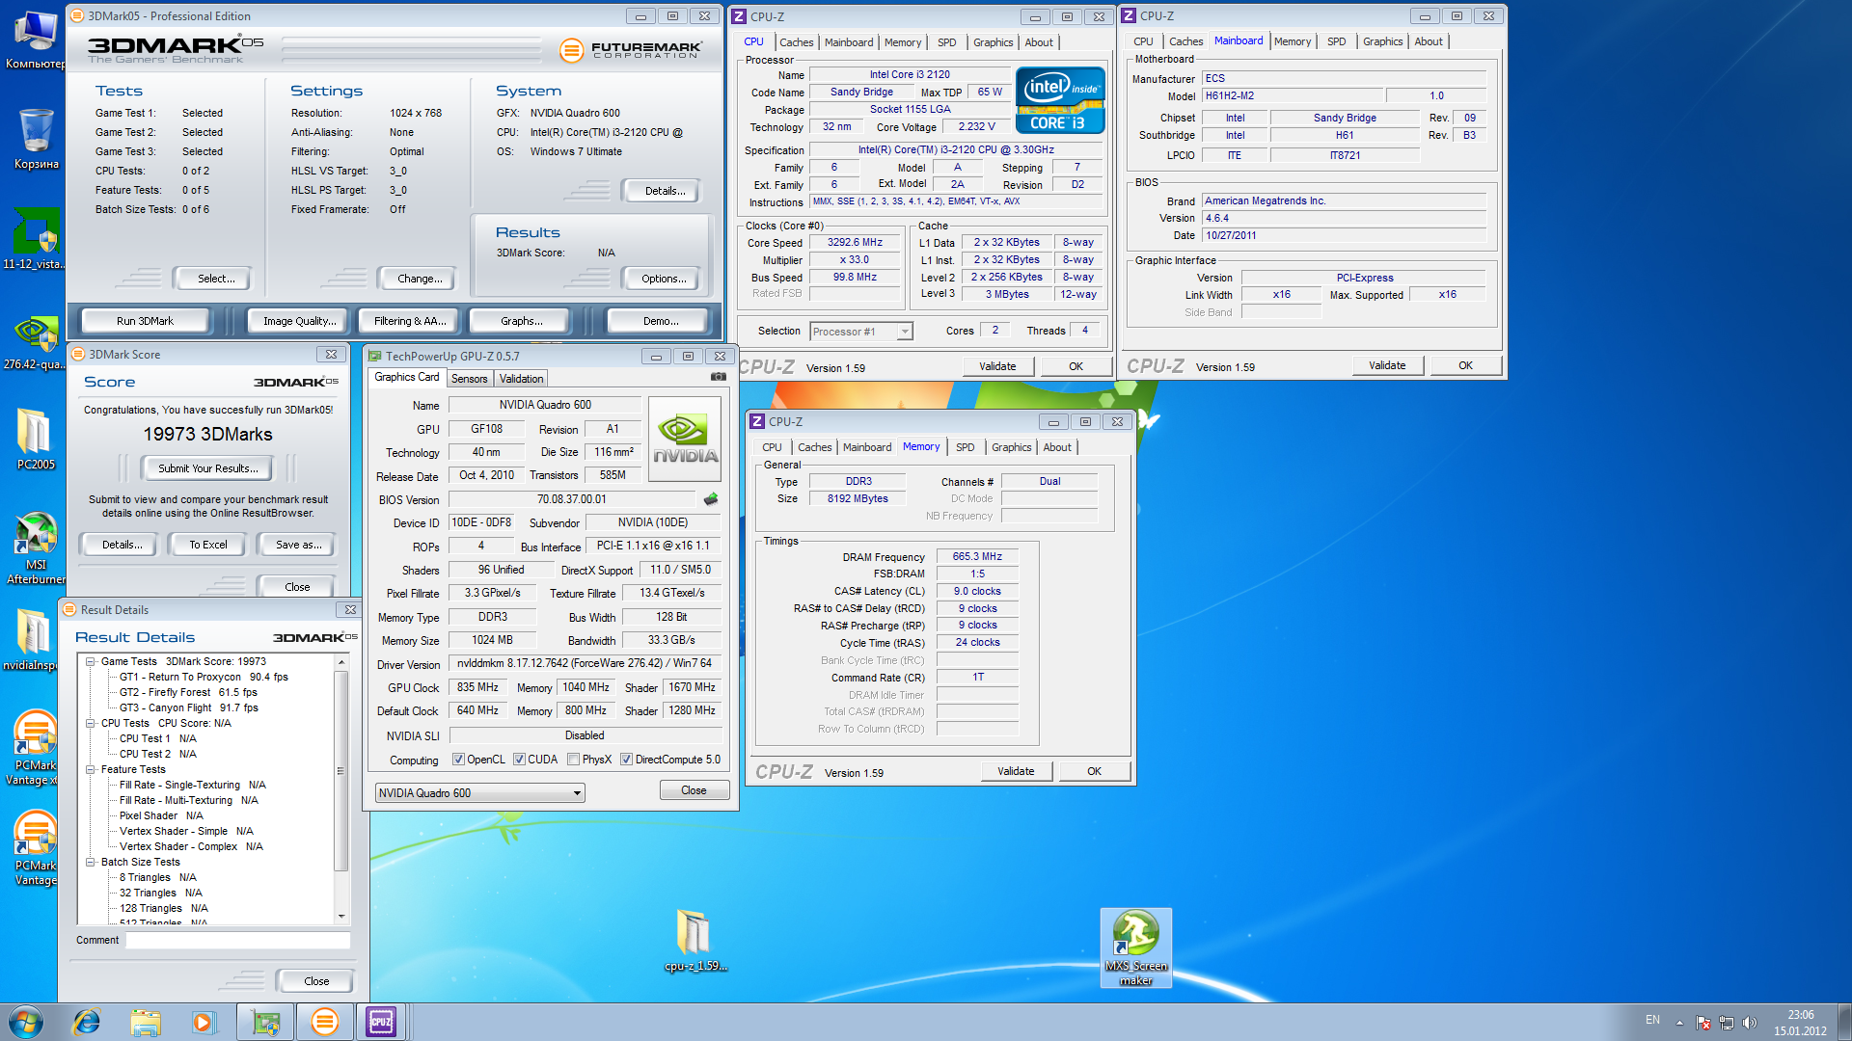The image size is (1852, 1041).
Task: Click Graphs... button
Action: [521, 321]
